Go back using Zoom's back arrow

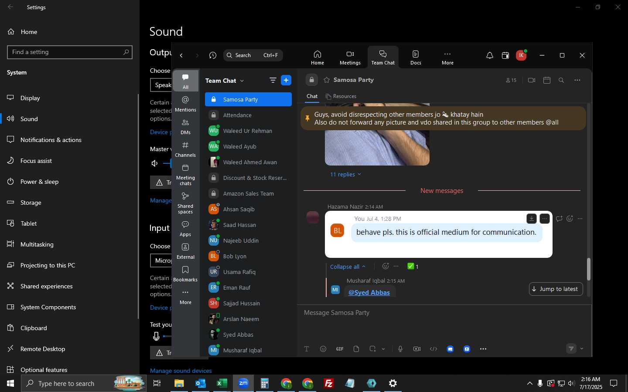181,55
